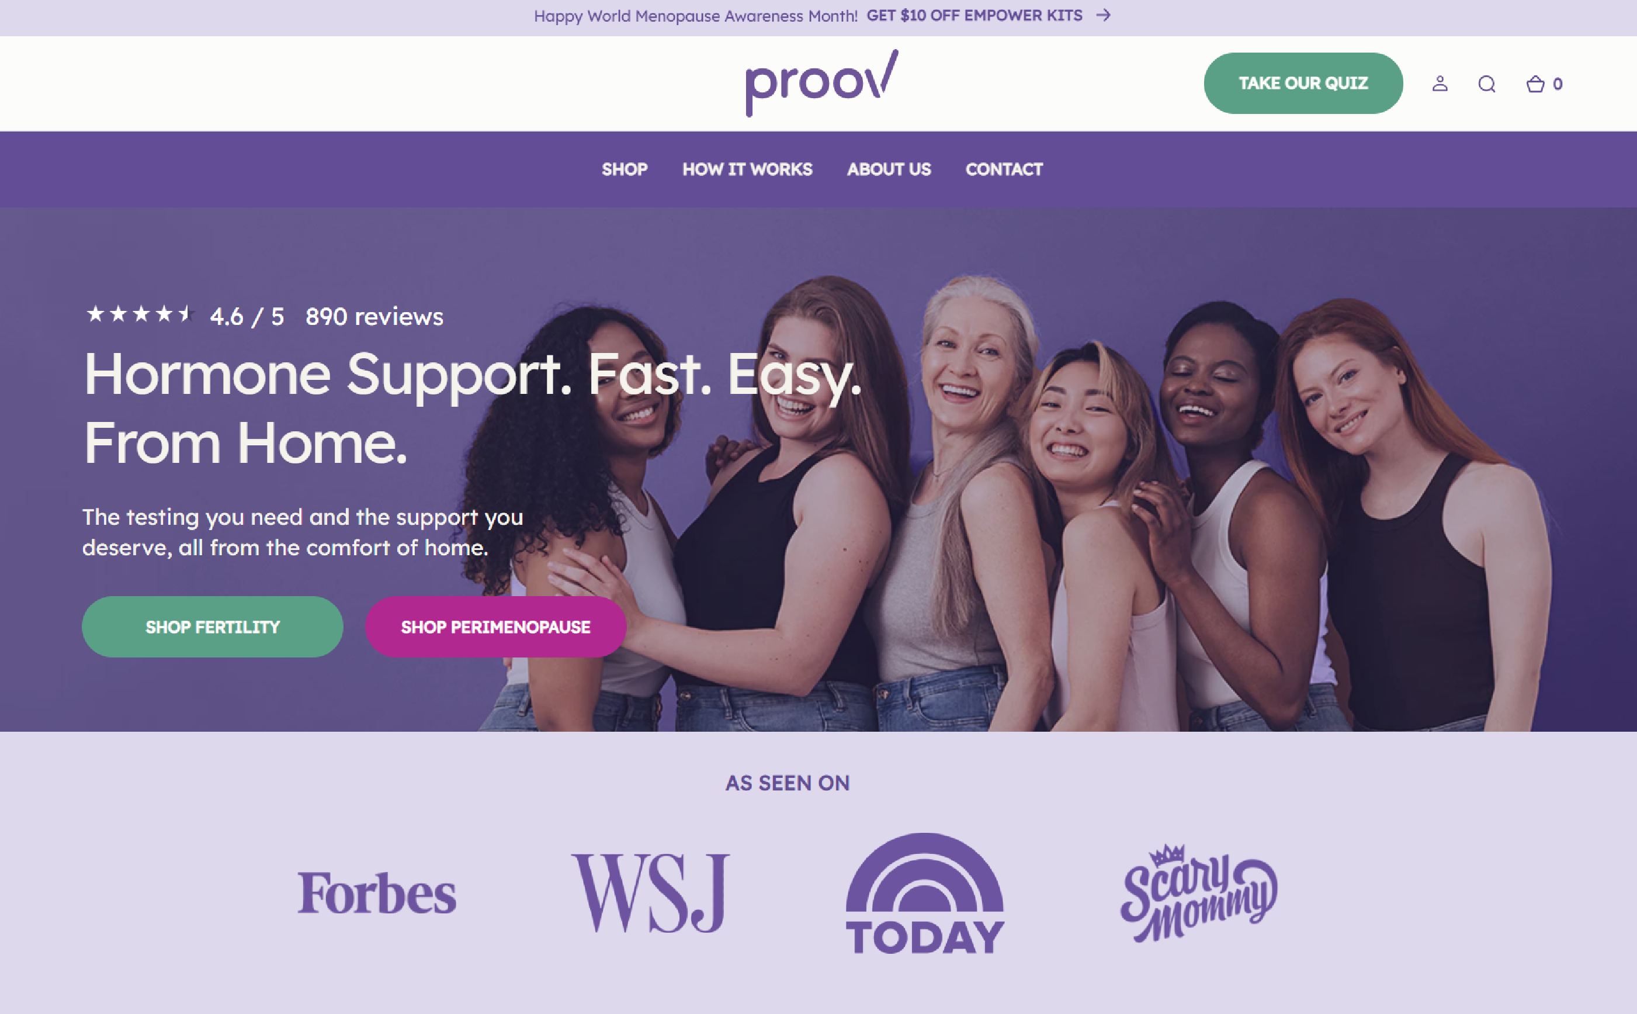Image resolution: width=1637 pixels, height=1014 pixels.
Task: Click the Scary Mommy logo
Action: click(1199, 892)
